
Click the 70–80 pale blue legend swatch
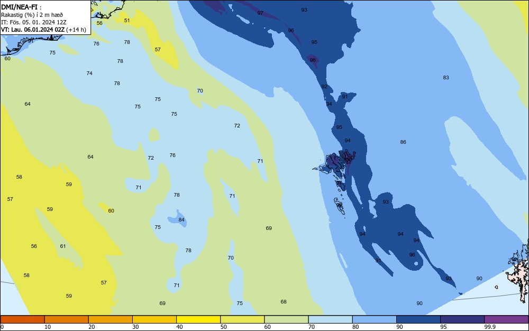point(330,319)
